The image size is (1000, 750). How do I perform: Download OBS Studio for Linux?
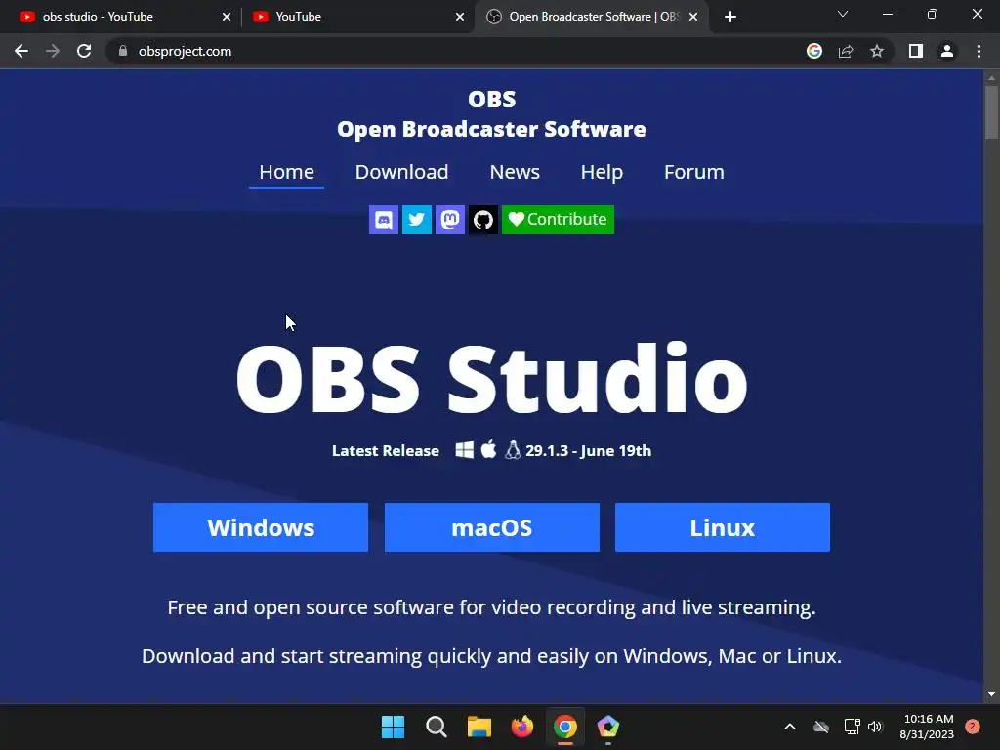coord(723,527)
